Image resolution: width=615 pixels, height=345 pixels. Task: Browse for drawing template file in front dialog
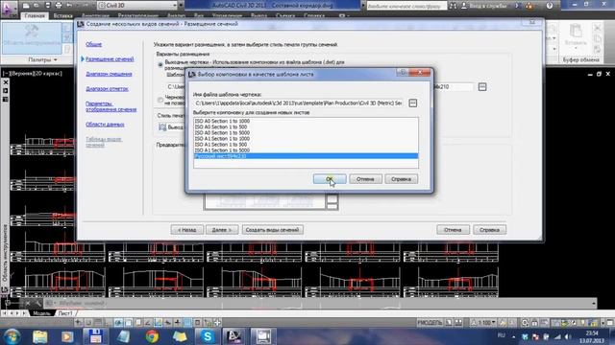[x=412, y=103]
